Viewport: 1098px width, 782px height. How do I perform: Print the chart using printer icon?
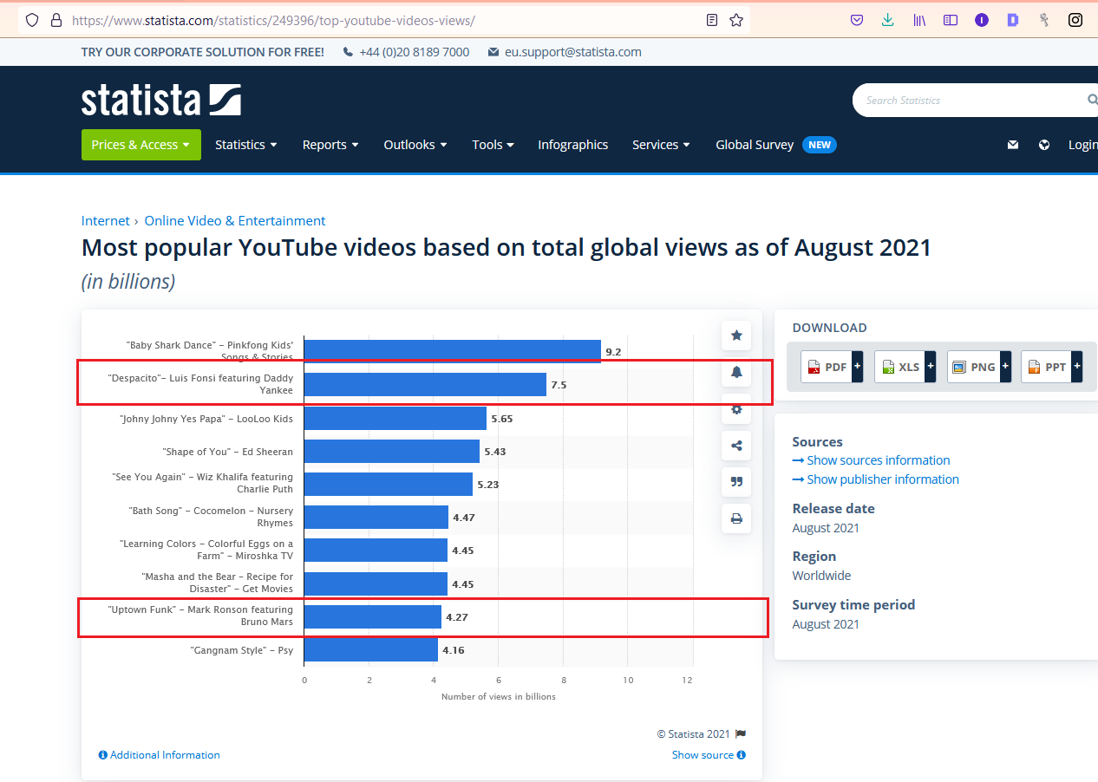click(x=736, y=518)
